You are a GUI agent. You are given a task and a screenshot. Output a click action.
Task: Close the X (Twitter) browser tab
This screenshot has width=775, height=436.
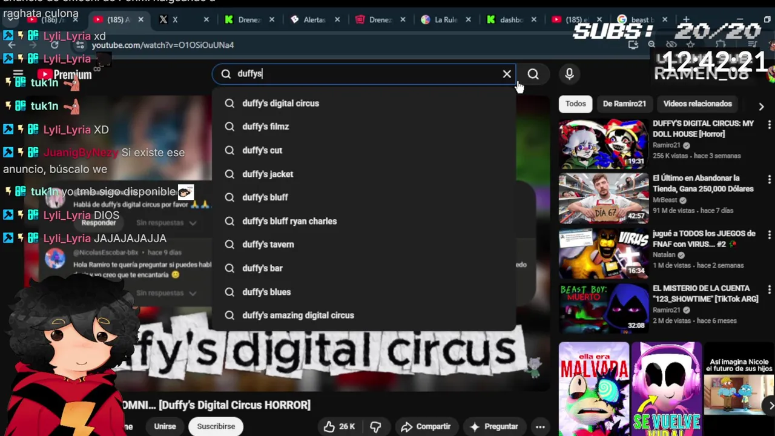[x=206, y=20]
